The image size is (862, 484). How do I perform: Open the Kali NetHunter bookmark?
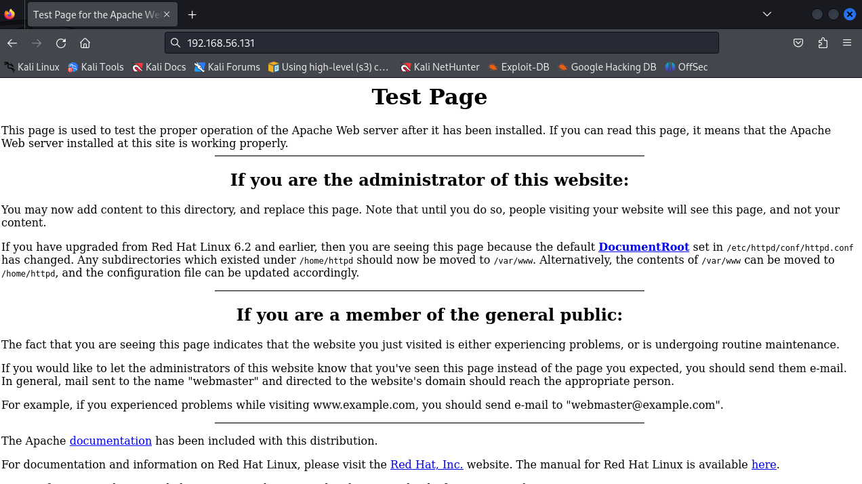click(440, 67)
